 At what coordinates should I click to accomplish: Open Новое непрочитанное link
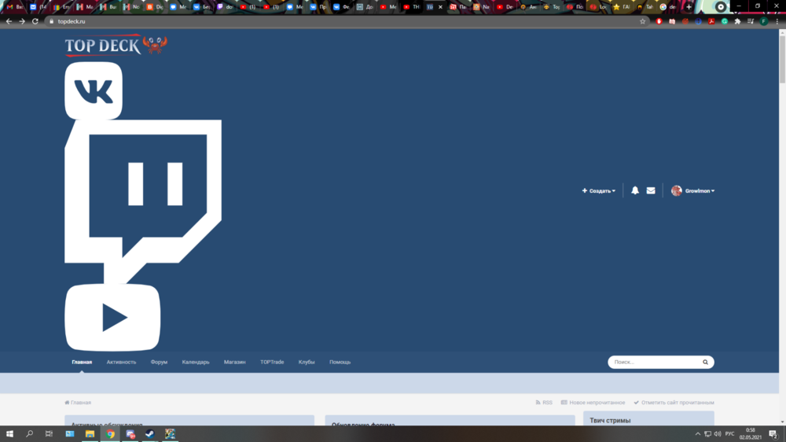click(593, 403)
